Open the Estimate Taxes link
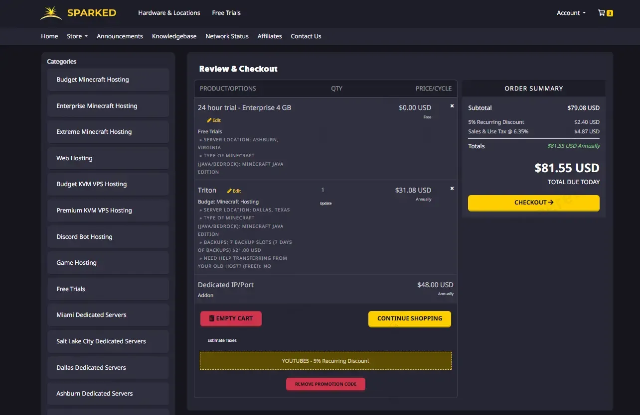Image resolution: width=640 pixels, height=415 pixels. tap(222, 340)
